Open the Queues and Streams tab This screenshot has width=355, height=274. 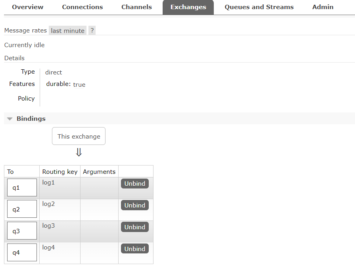[259, 7]
